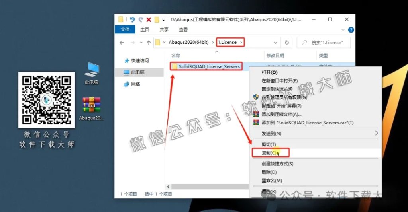Click Abaqus2020(64bit) in the address bar
This screenshot has width=408, height=212.
(188, 42)
